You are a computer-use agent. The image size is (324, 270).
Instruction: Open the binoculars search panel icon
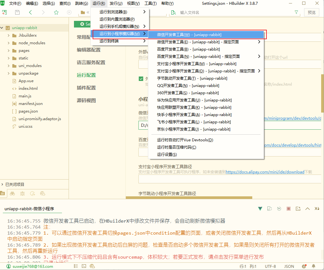coord(12,193)
